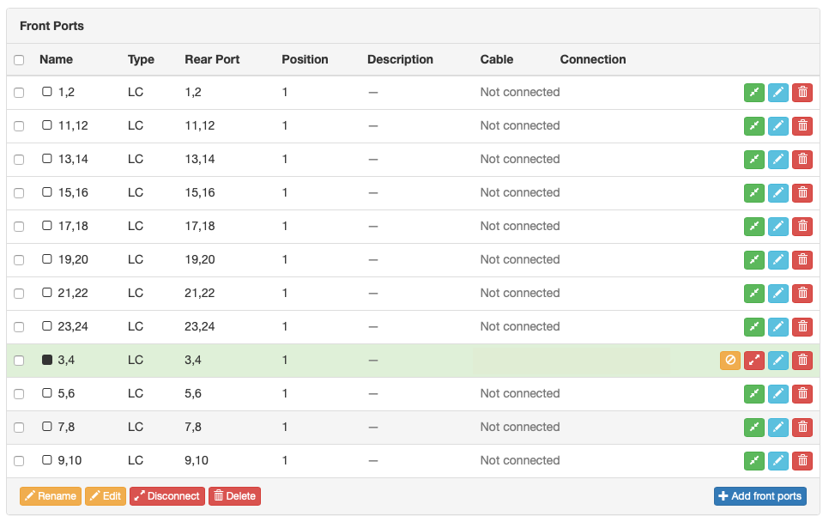Select the checkbox for port 19,20
The width and height of the screenshot is (829, 522).
click(x=19, y=260)
